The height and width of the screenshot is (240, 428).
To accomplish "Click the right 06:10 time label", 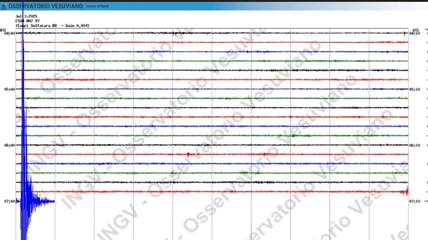I will point(414,145).
